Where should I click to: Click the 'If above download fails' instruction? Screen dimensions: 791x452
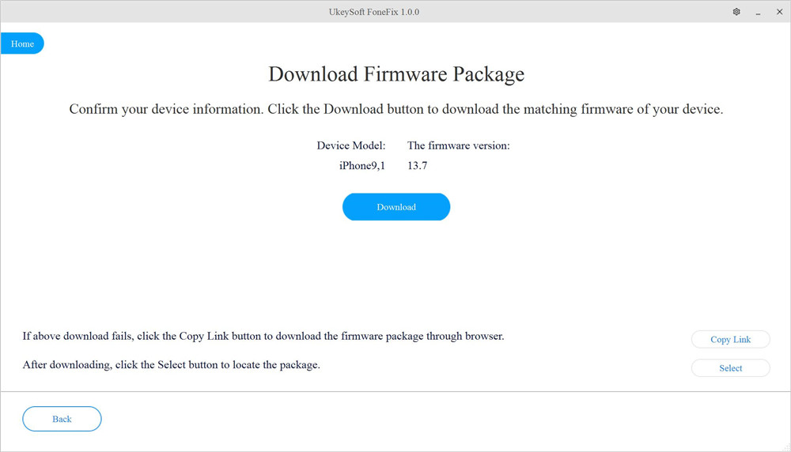[x=263, y=336]
